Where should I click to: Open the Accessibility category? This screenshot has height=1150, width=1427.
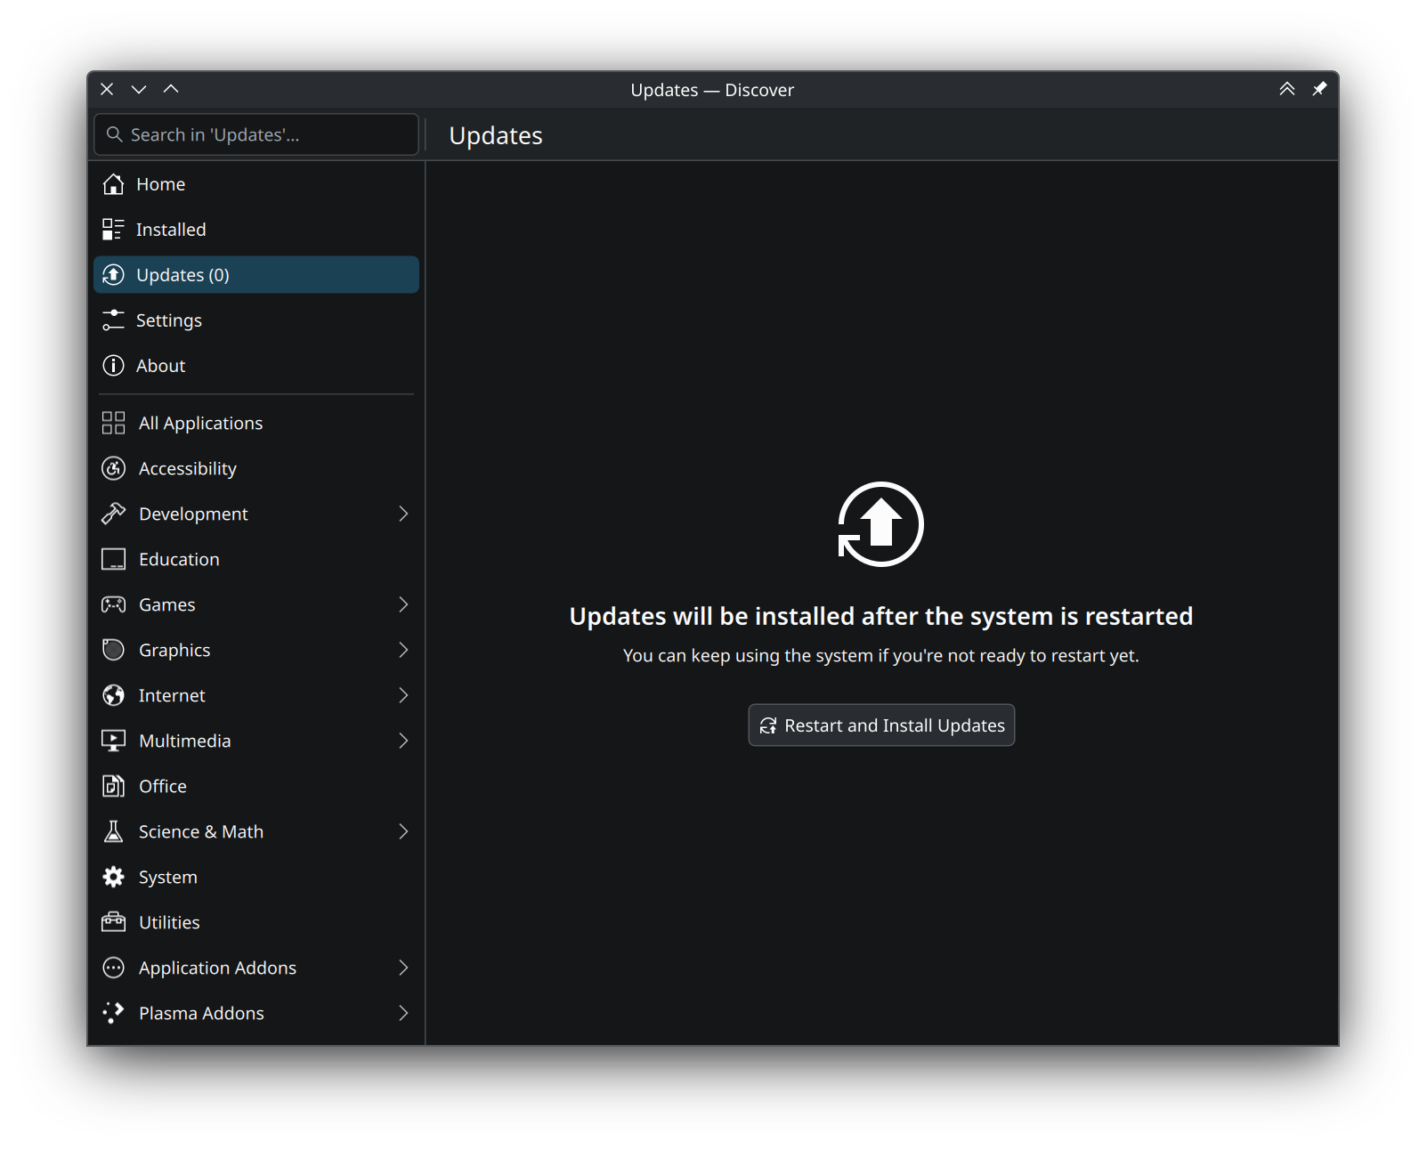click(x=256, y=468)
